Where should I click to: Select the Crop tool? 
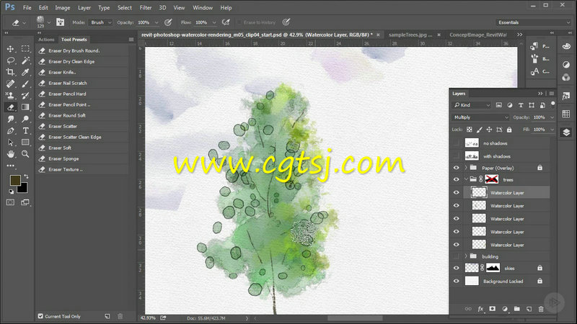10,72
